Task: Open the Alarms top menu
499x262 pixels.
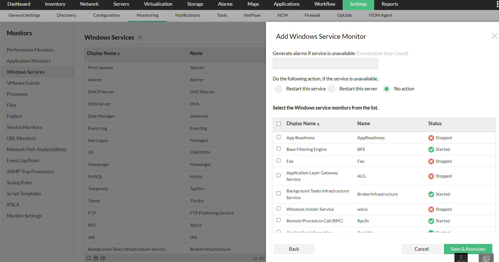Action: click(225, 4)
